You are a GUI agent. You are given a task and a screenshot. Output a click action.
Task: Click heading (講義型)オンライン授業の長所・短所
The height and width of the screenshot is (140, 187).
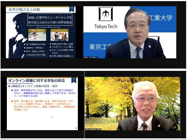[33, 86]
